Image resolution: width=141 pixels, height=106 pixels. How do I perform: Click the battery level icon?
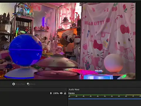click(x=51, y=93)
